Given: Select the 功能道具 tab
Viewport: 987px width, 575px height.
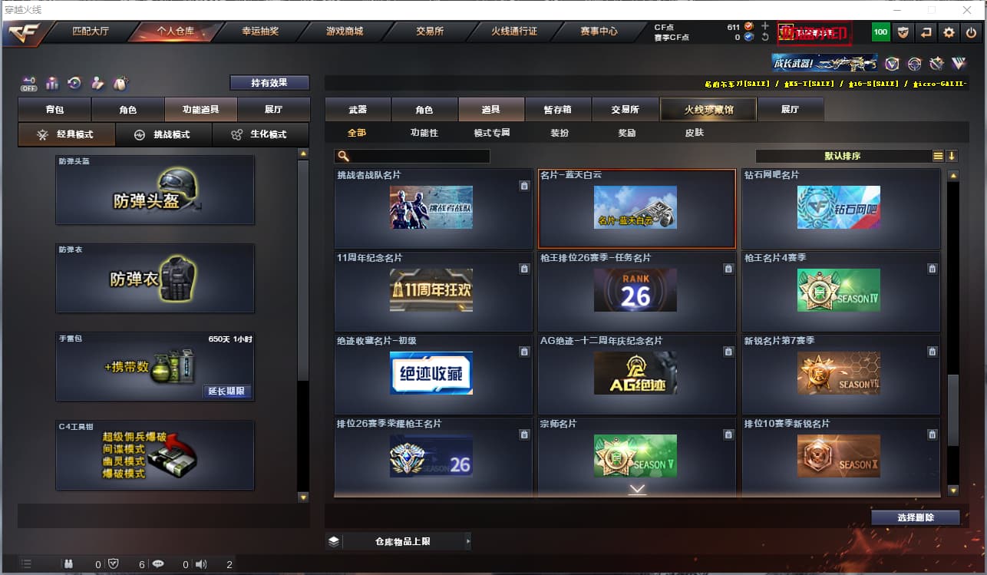Looking at the screenshot, I should (x=200, y=110).
